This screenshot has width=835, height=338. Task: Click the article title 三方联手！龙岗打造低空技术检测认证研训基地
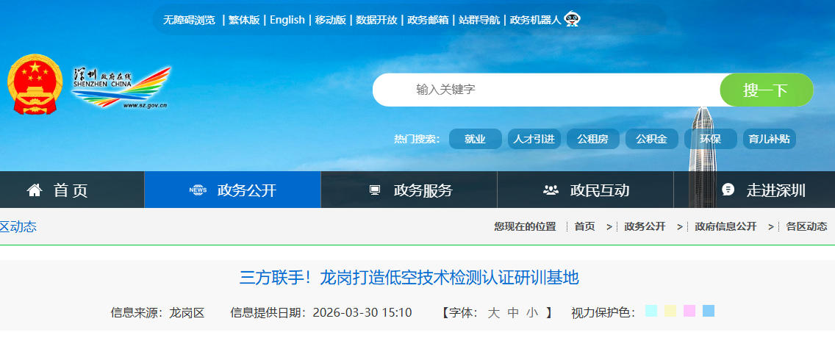[x=409, y=277]
